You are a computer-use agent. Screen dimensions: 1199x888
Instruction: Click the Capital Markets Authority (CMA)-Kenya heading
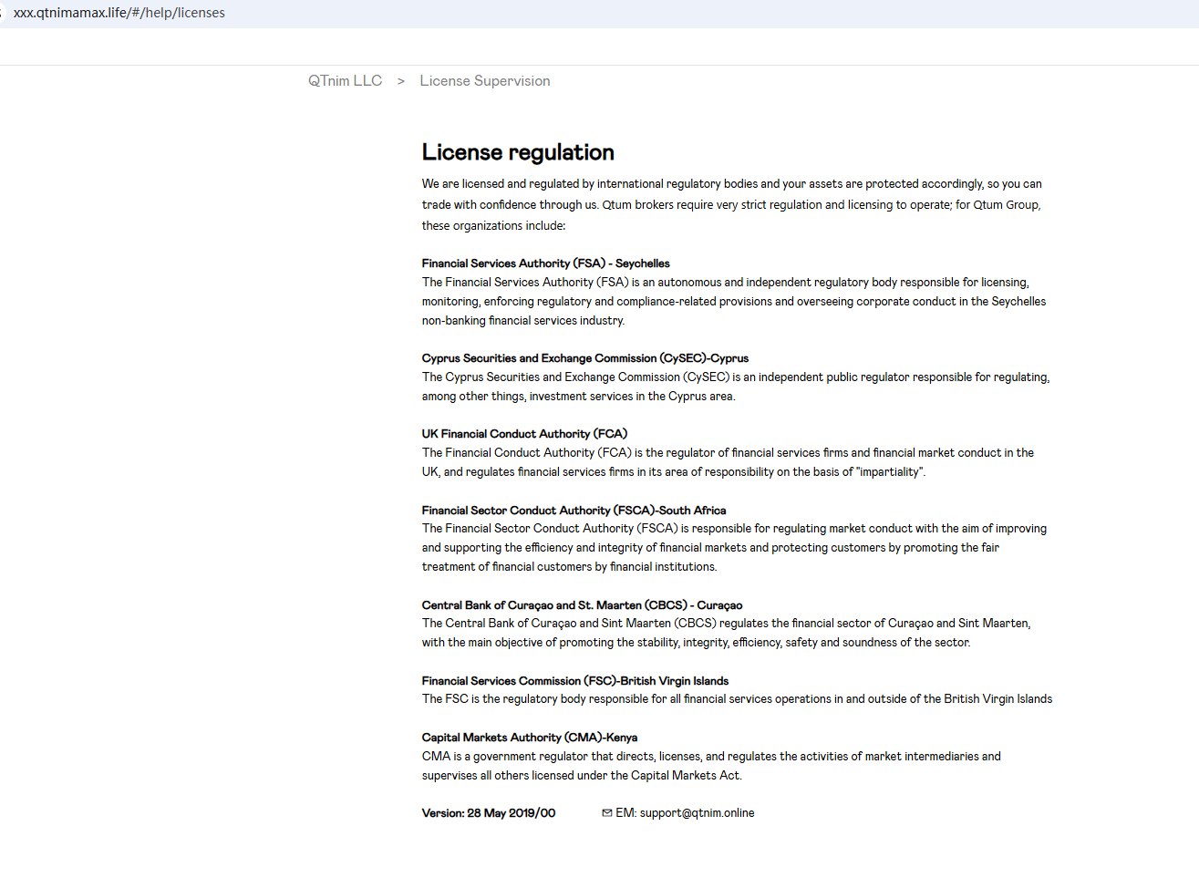point(530,738)
